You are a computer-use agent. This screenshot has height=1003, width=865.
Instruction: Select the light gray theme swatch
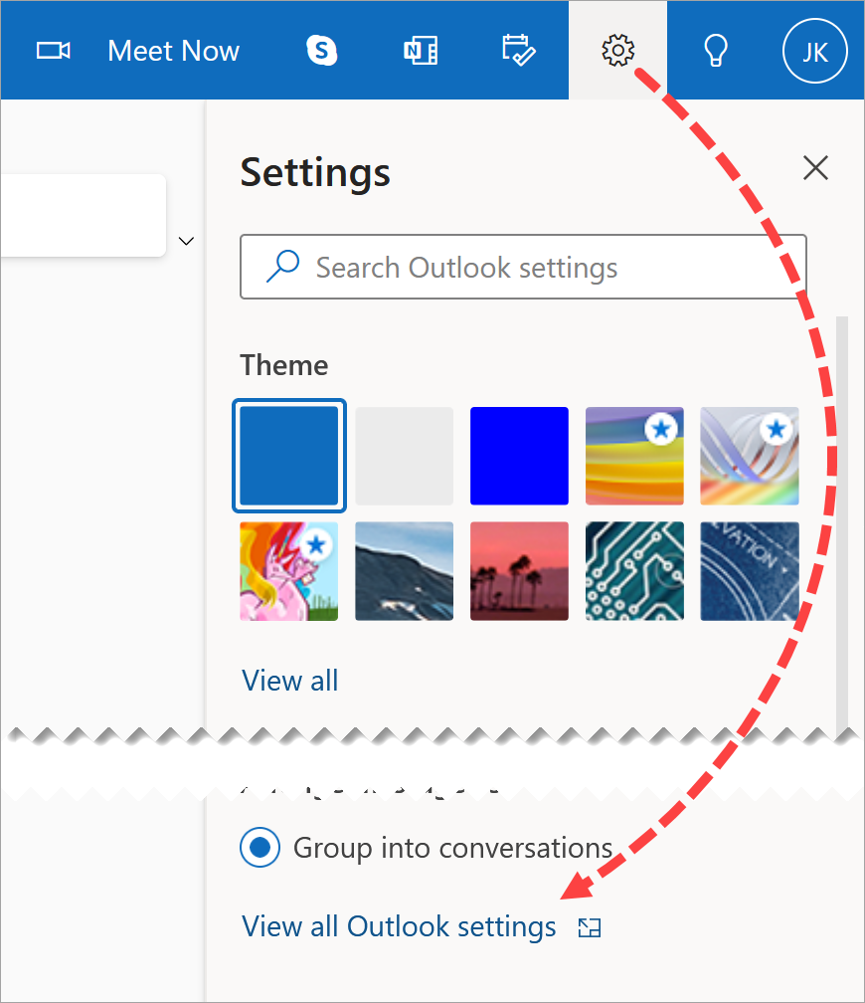(404, 456)
